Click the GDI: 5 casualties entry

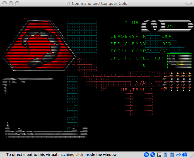pyautogui.click(x=144, y=75)
